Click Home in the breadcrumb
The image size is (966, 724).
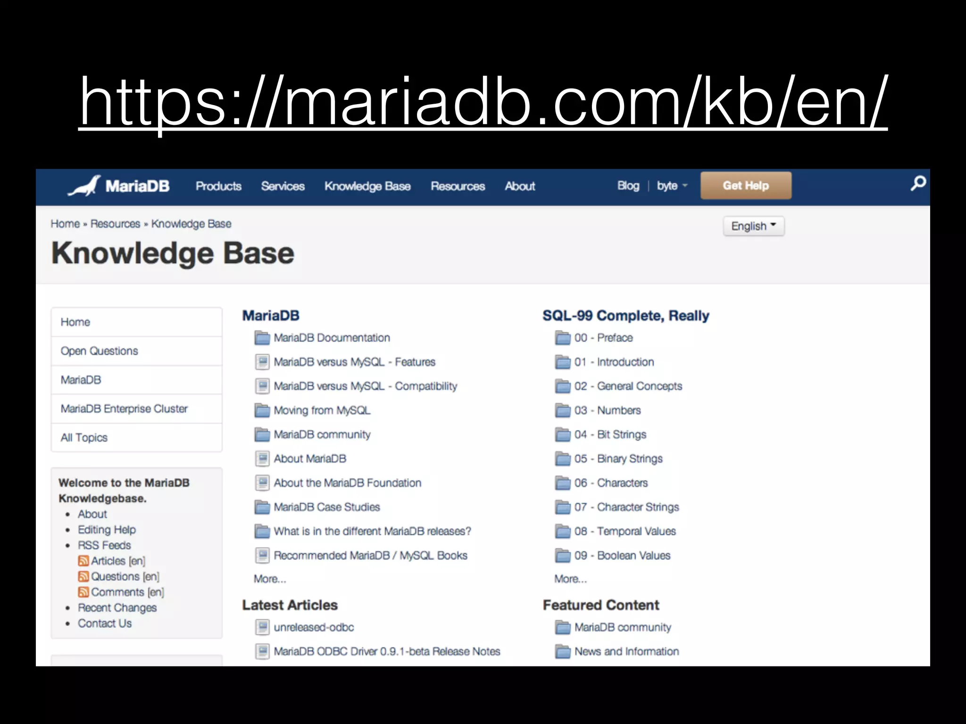pos(65,224)
